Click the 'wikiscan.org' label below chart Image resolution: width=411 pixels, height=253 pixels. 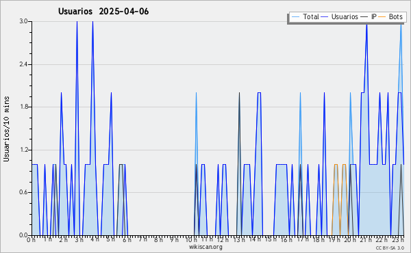click(206, 247)
